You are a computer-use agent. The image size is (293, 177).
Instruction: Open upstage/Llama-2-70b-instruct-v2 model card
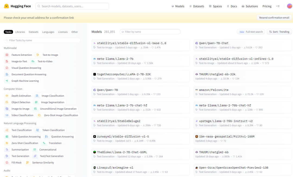243,123
